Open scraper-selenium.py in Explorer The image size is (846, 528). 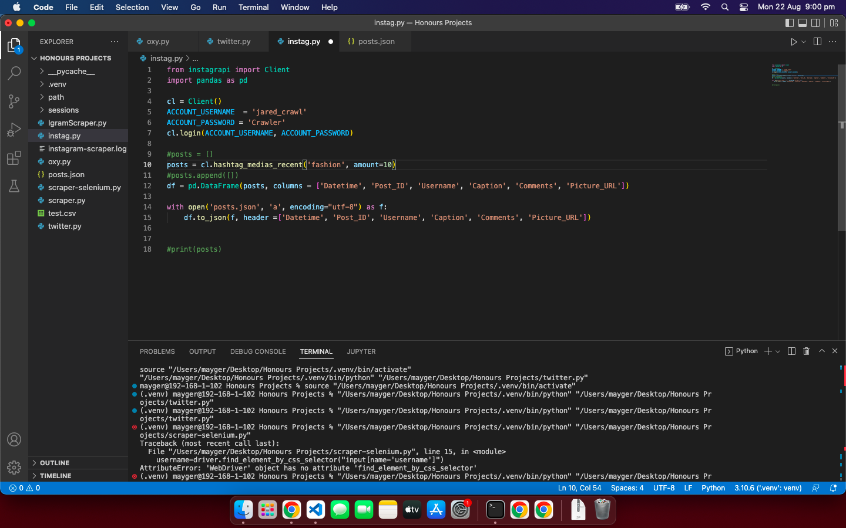(x=78, y=188)
